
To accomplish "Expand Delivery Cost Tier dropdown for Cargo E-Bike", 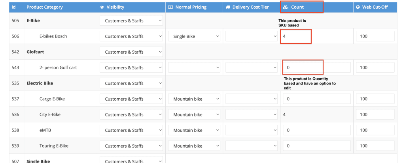I will click(252, 99).
